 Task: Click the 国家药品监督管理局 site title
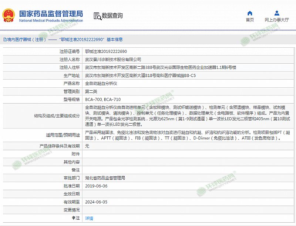tap(51, 14)
